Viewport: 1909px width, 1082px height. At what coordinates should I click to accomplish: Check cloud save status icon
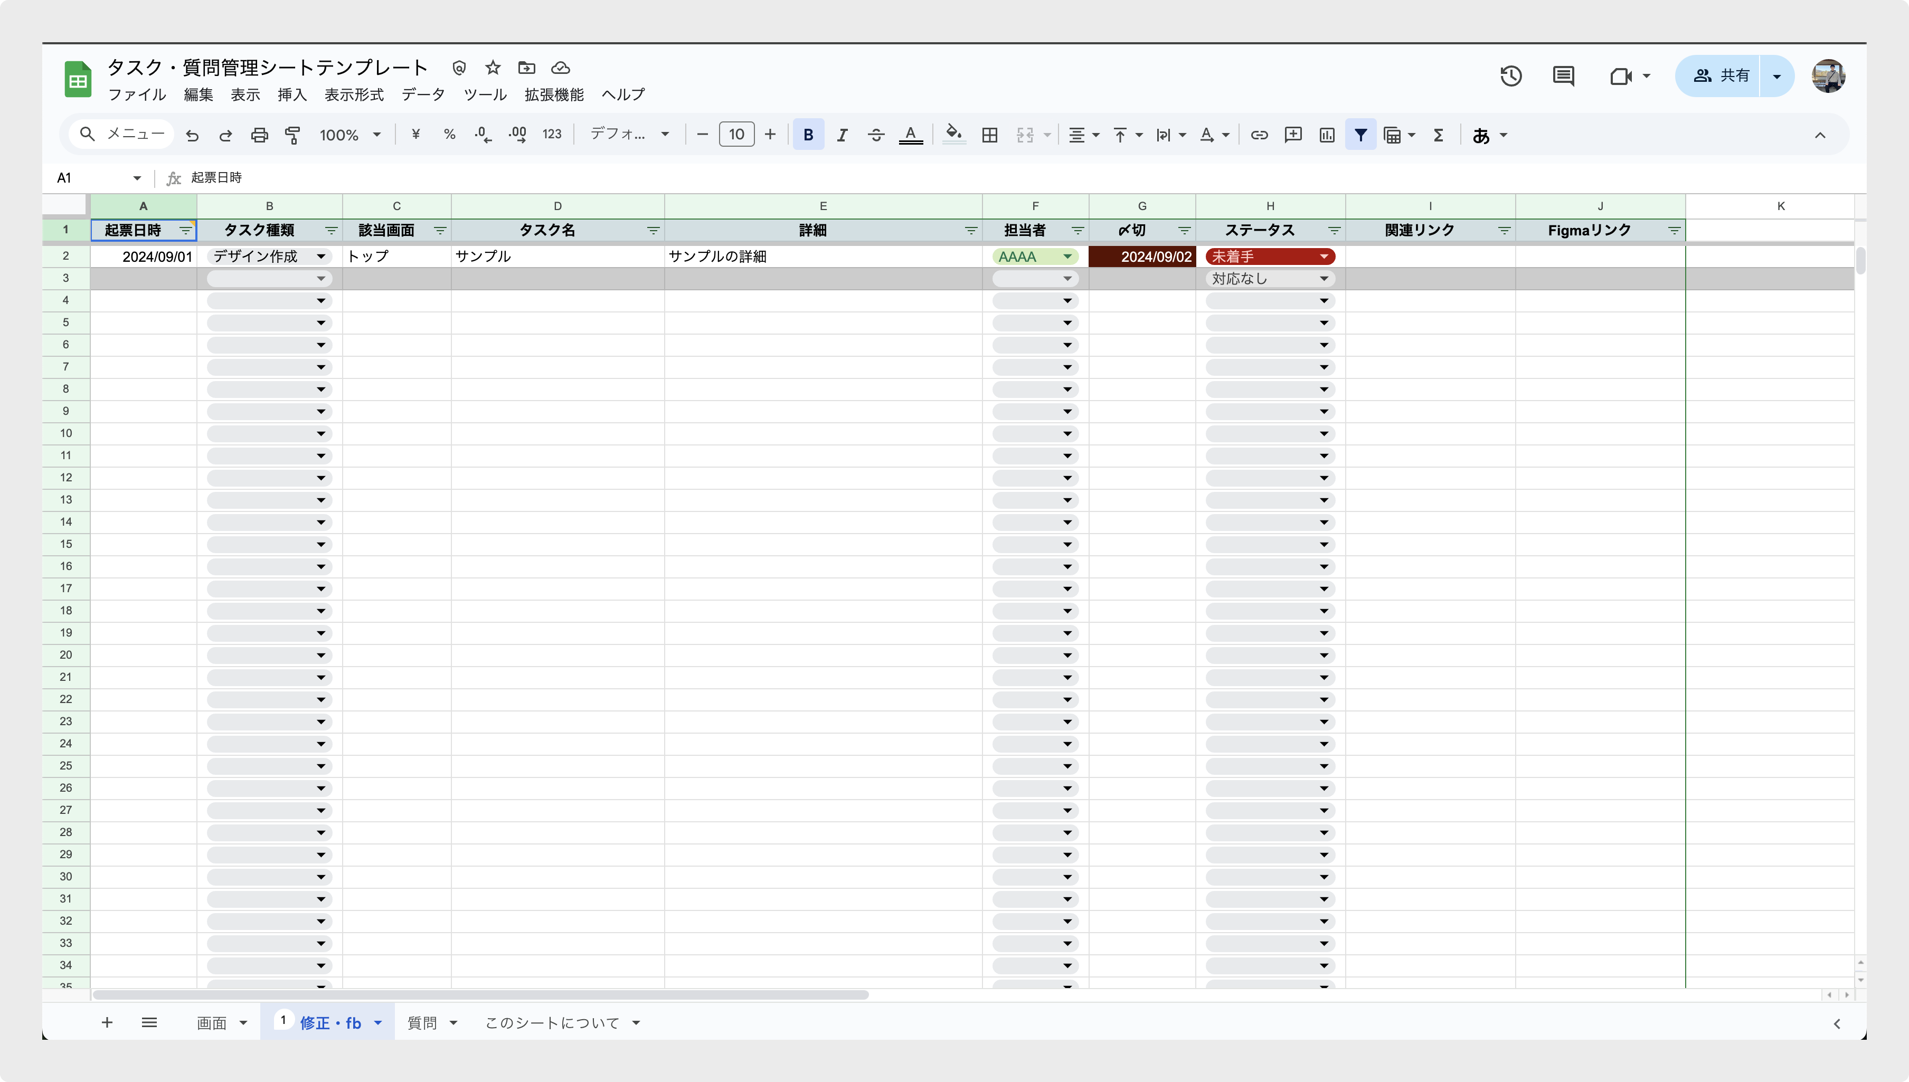pos(561,68)
